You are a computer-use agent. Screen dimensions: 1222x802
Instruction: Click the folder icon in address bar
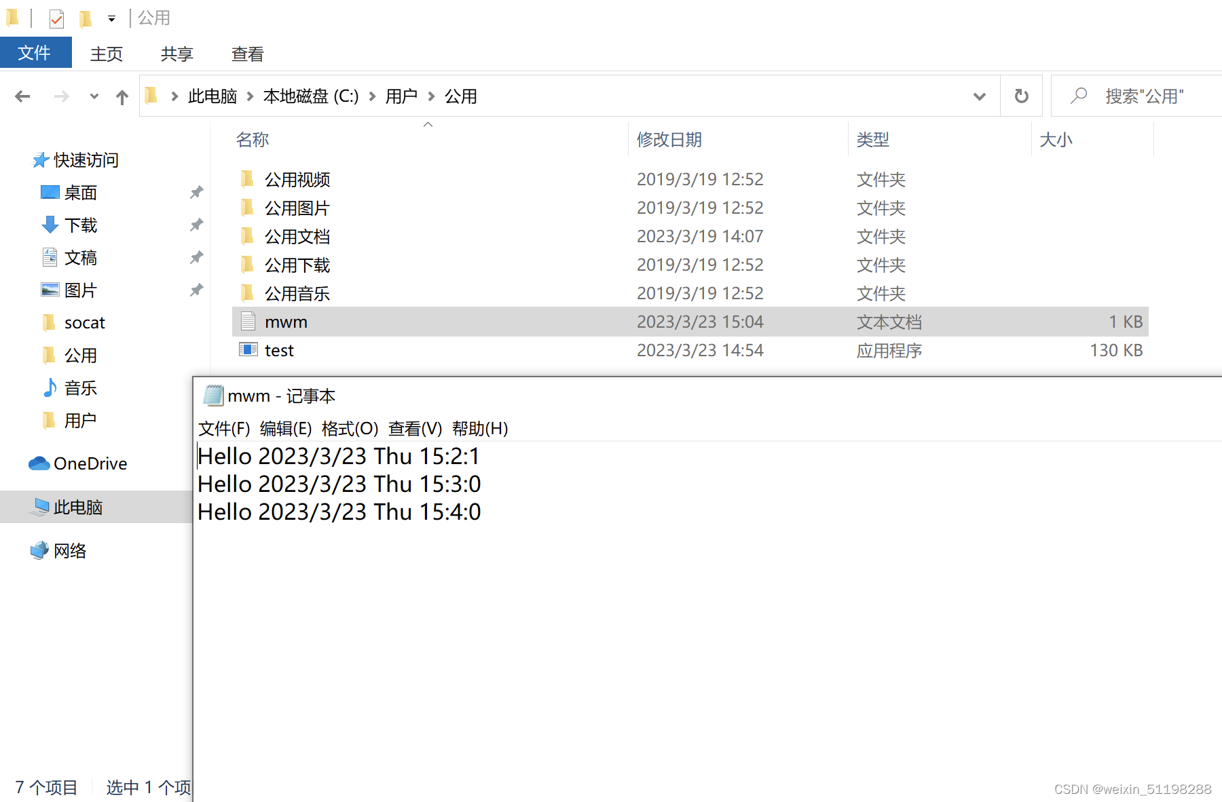[x=152, y=96]
